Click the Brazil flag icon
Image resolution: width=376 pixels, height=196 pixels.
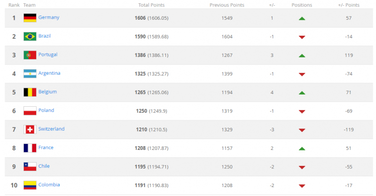tap(30, 37)
